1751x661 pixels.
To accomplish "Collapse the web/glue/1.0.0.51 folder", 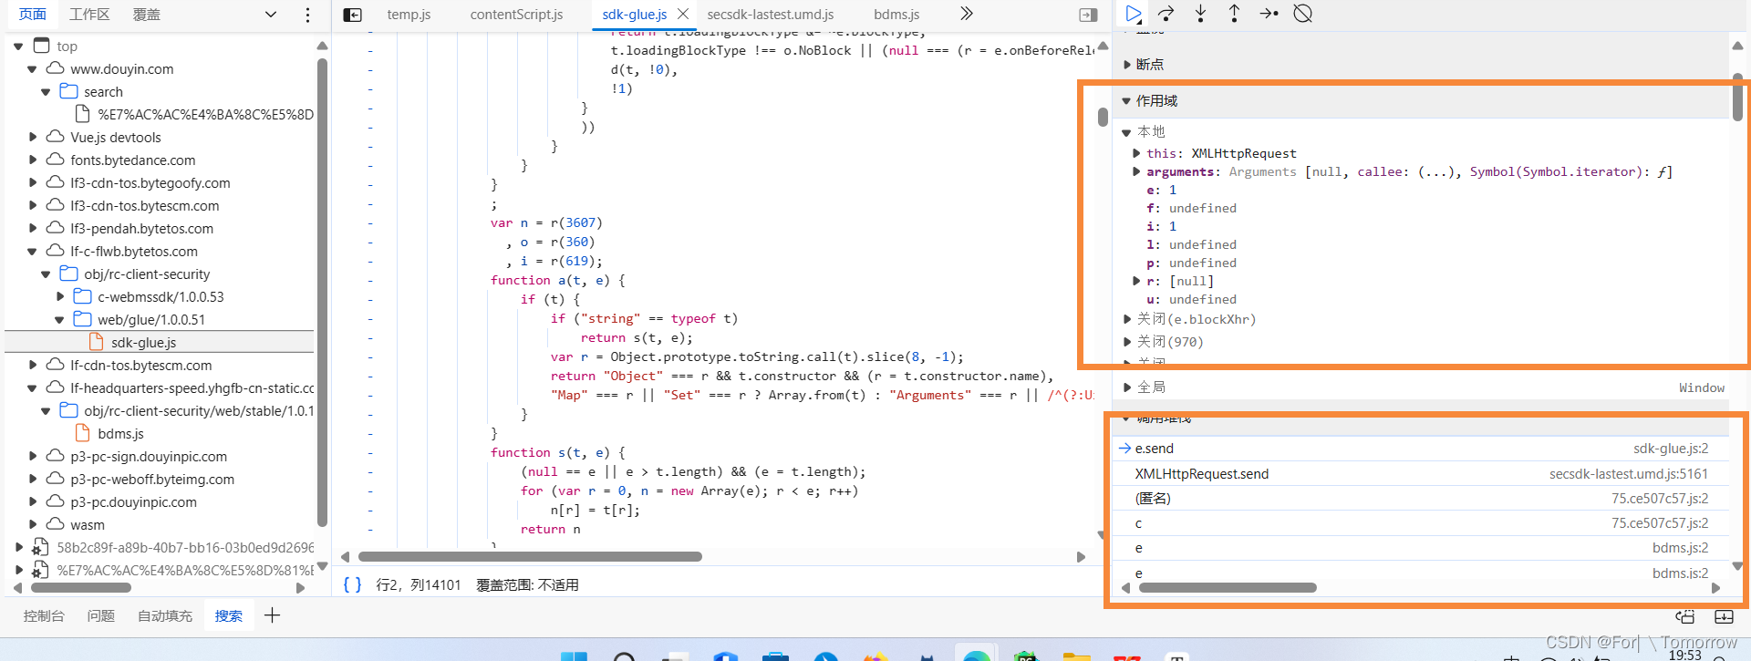I will point(59,320).
